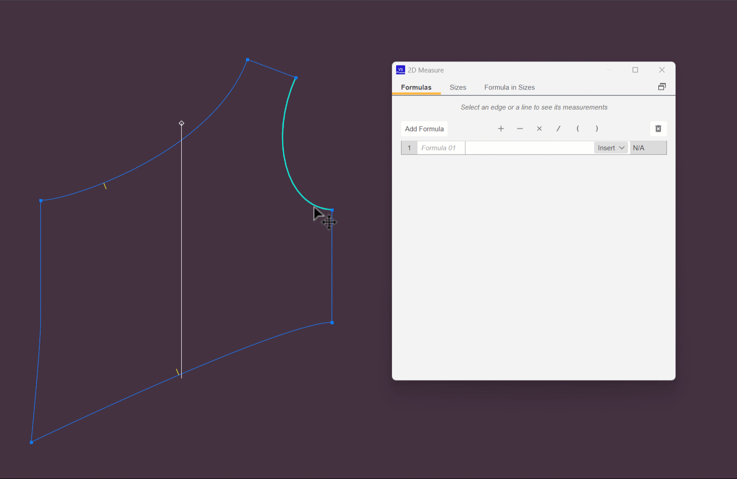Image resolution: width=737 pixels, height=479 pixels.
Task: Click the 2D Measure app logo icon
Action: pos(401,70)
